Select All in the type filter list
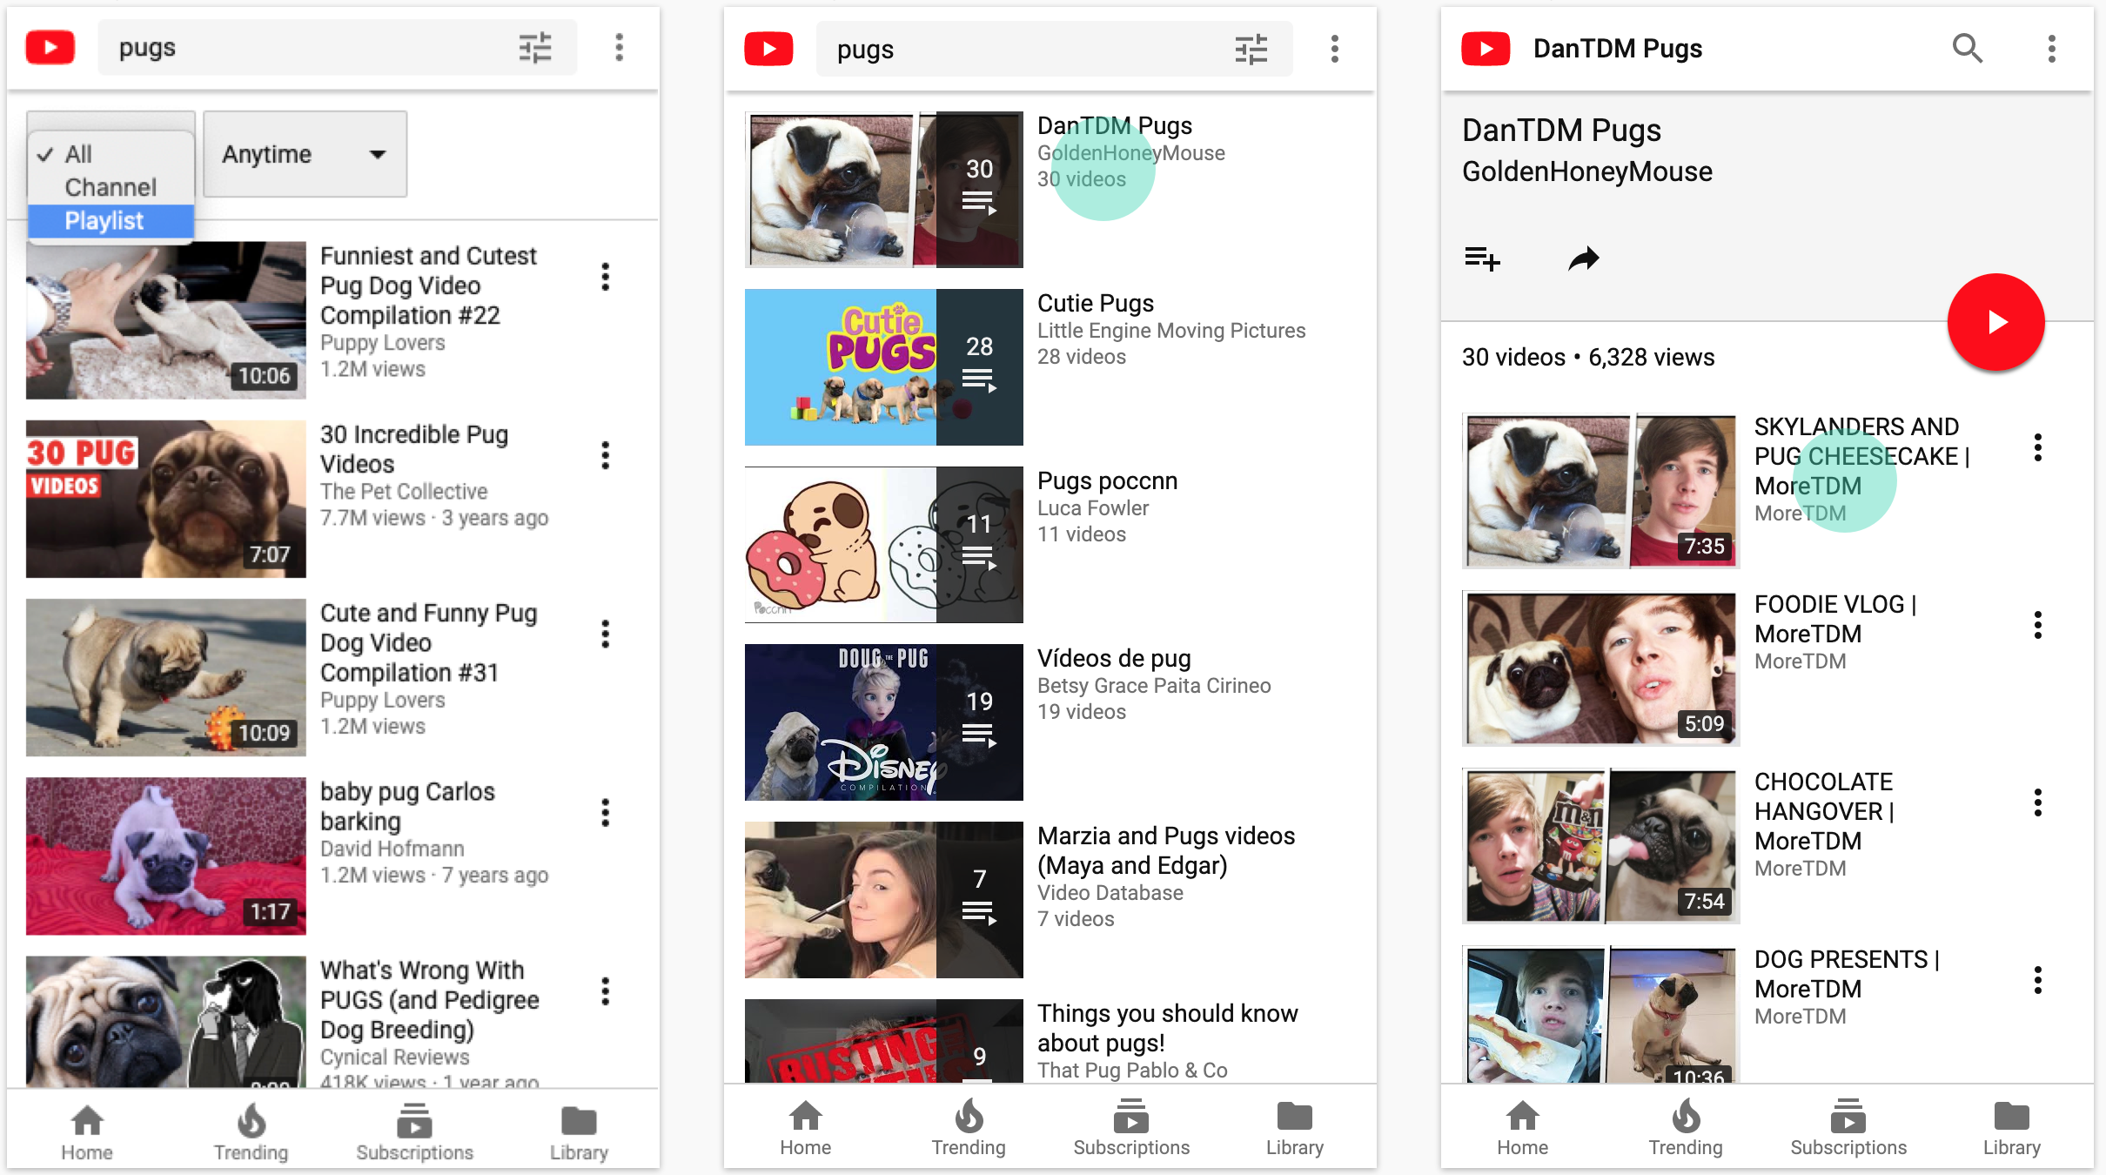2106x1175 pixels. 111,154
